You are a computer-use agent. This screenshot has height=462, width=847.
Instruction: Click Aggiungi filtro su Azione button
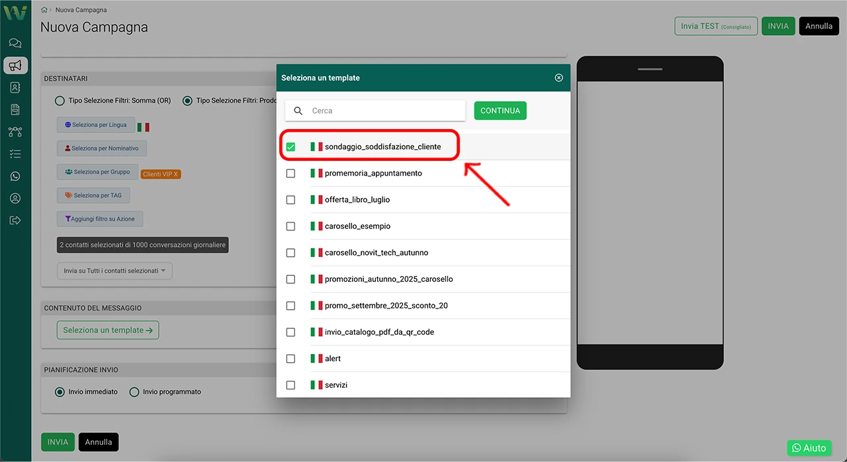click(100, 218)
